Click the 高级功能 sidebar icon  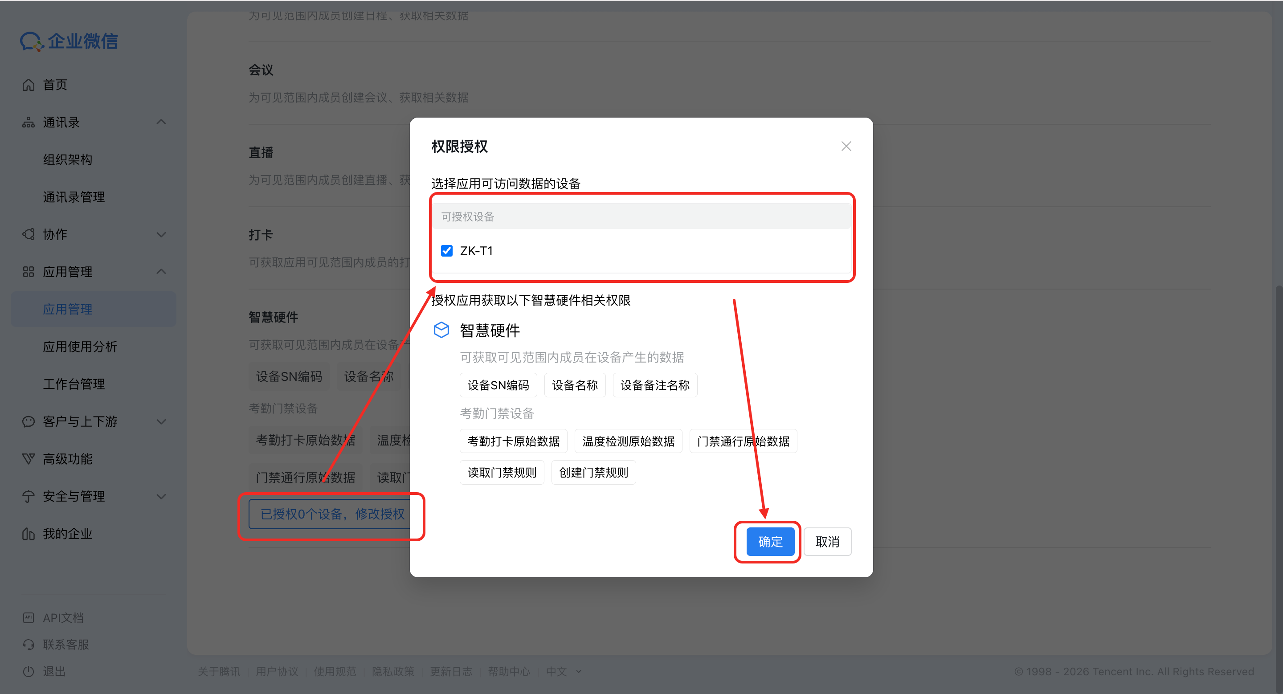pos(29,459)
